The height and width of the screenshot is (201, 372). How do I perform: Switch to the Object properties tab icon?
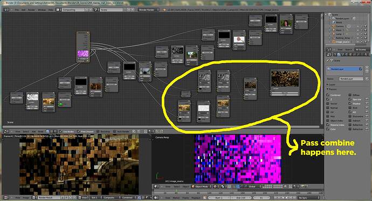point(350,54)
